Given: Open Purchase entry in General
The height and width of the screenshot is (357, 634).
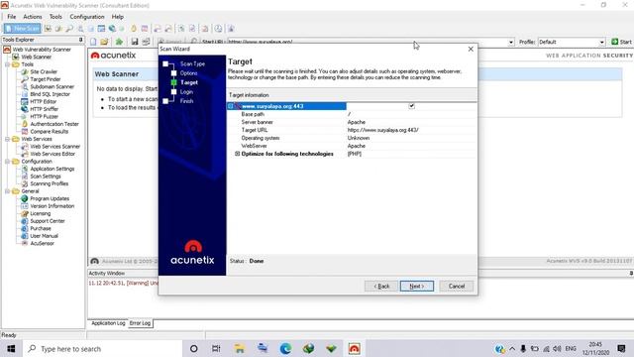Looking at the screenshot, I should point(41,228).
